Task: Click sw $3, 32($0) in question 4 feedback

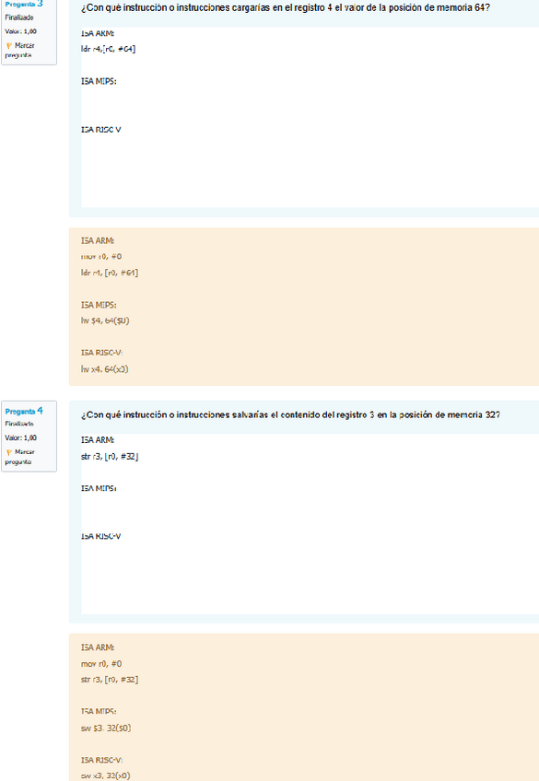Action: 106,728
